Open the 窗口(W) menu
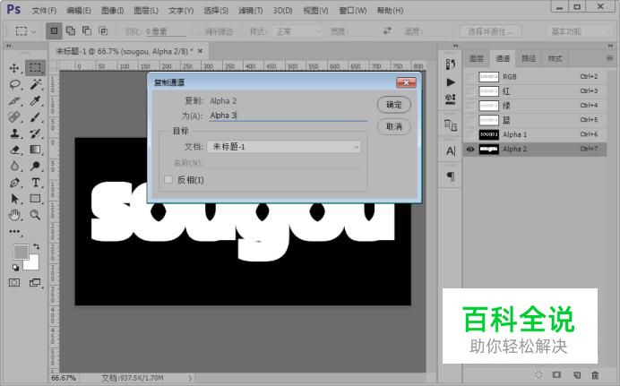 tap(353, 11)
